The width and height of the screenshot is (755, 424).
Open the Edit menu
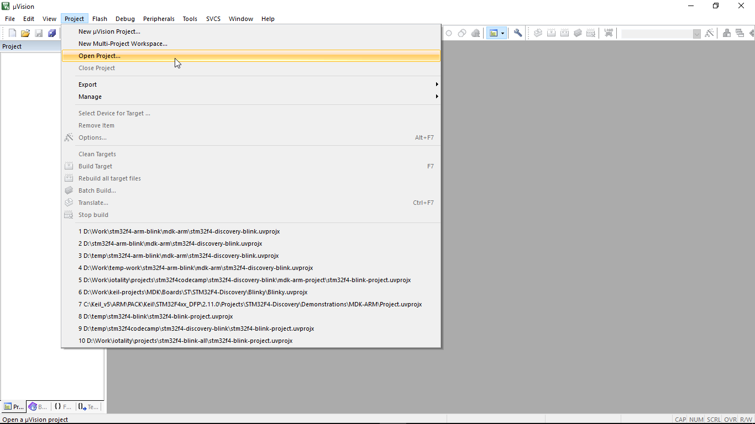pyautogui.click(x=29, y=19)
